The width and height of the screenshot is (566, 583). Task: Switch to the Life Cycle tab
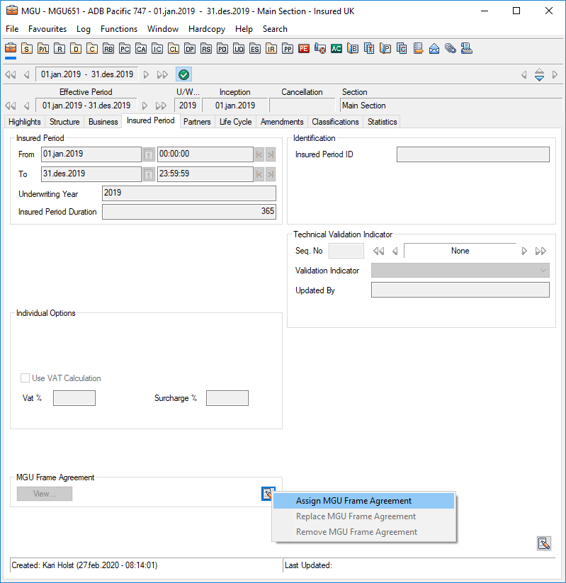pyautogui.click(x=235, y=122)
